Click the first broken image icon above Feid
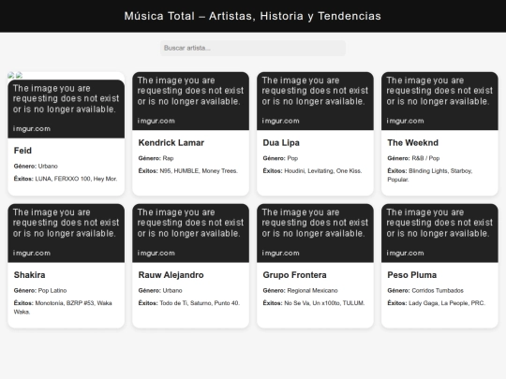 point(11,76)
